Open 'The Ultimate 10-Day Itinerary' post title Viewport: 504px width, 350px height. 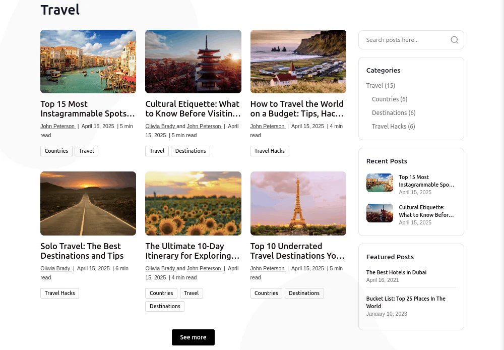[193, 251]
